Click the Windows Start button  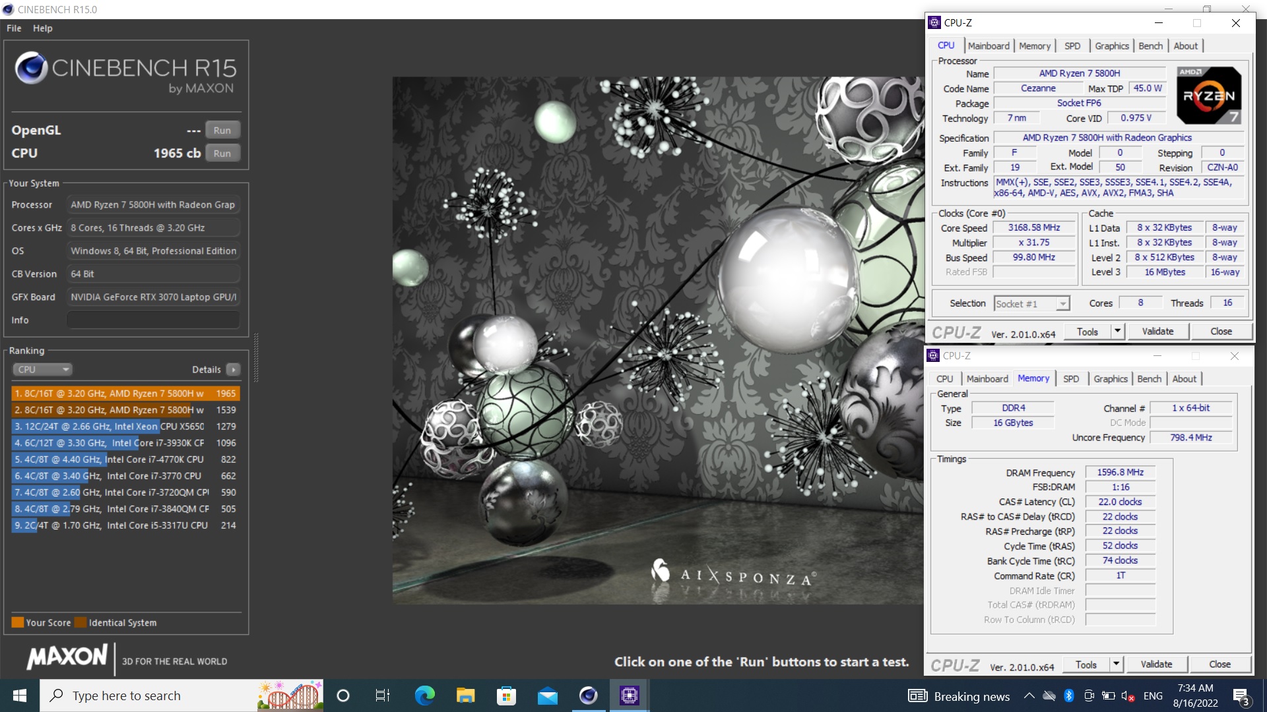20,696
